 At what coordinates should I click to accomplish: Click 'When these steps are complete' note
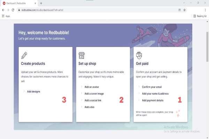pyautogui.click(x=154, y=114)
